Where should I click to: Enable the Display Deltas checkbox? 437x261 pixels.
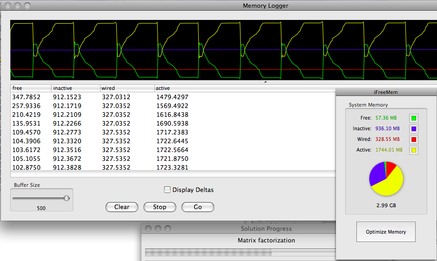pos(167,190)
